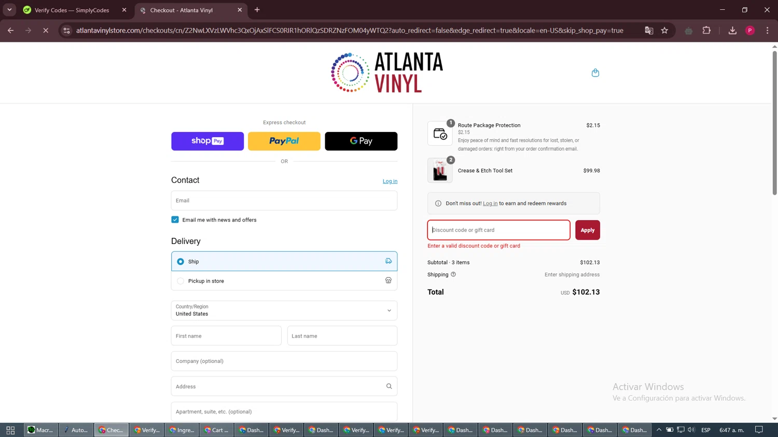Click the Company (optional) field
The image size is (778, 437).
(284, 361)
